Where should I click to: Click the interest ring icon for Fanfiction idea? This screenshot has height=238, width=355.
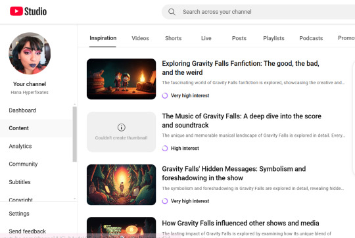tap(165, 95)
